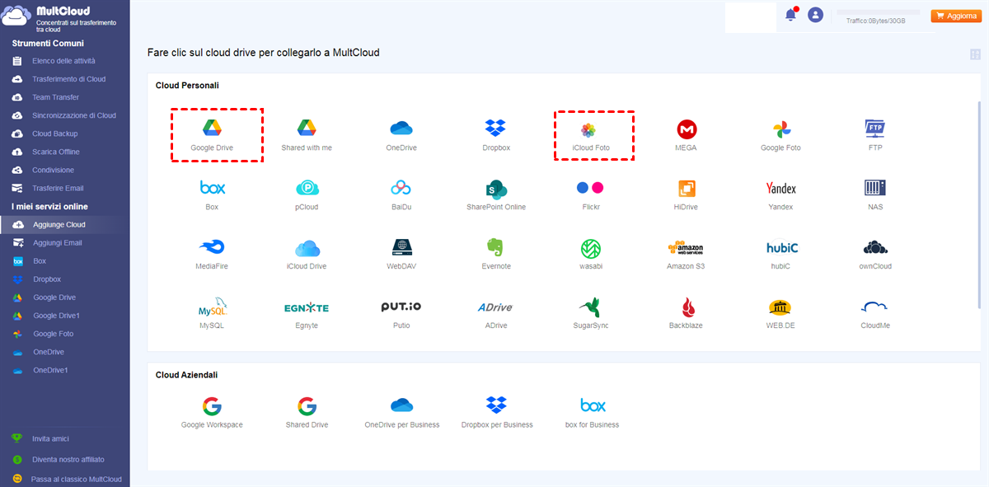The image size is (989, 487).
Task: Add OneDrive personal cloud
Action: pyautogui.click(x=401, y=136)
